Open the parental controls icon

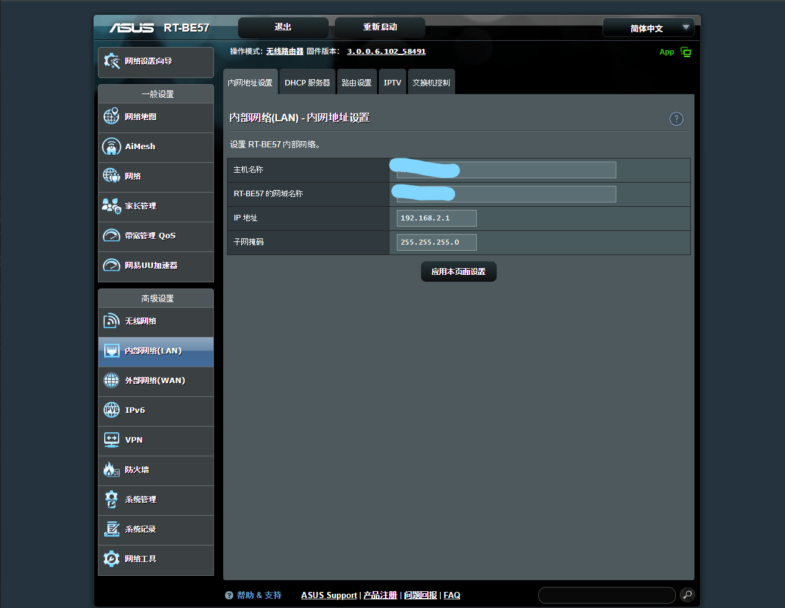112,206
